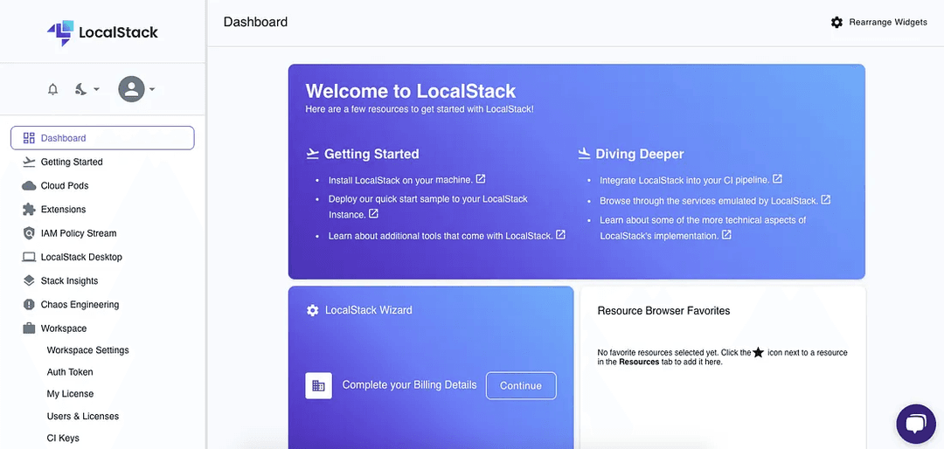Image resolution: width=944 pixels, height=449 pixels.
Task: Click 'Welcome to LocalStack' heading
Action: tap(411, 92)
